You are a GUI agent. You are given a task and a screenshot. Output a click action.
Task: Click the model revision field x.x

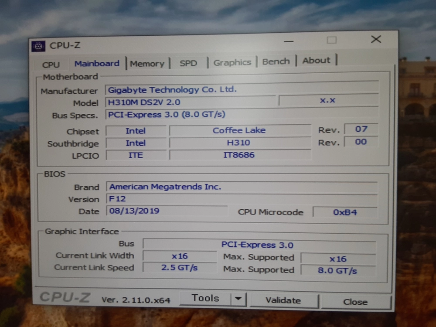click(328, 100)
